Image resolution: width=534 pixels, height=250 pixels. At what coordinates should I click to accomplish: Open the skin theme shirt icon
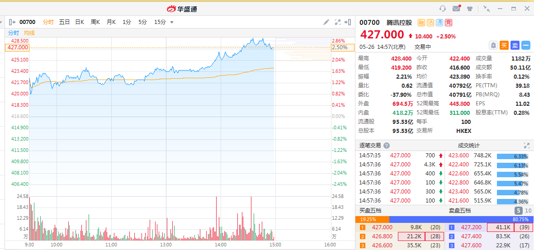click(x=470, y=9)
